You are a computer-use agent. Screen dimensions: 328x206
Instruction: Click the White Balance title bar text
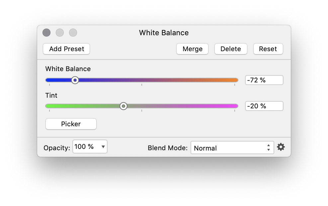tap(164, 33)
